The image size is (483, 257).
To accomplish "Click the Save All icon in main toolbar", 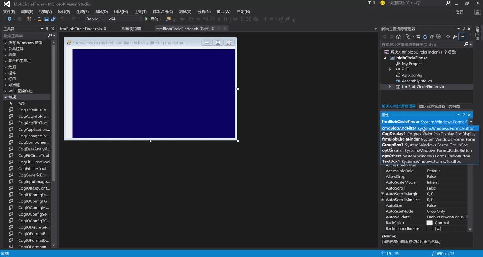I will [x=53, y=19].
